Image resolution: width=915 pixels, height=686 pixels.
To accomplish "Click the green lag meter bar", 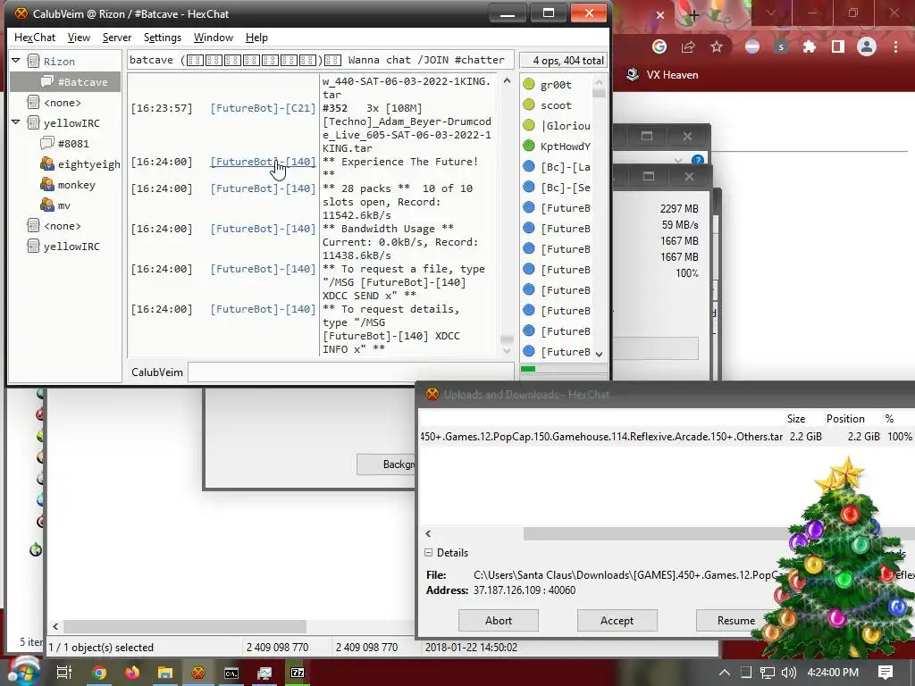I will (x=527, y=369).
